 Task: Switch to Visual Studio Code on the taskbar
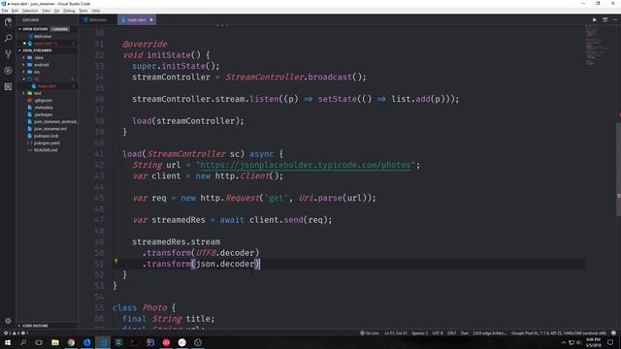coord(103,342)
